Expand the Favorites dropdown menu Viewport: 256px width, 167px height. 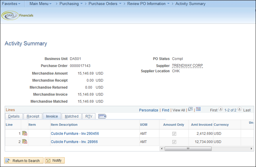(11, 4)
